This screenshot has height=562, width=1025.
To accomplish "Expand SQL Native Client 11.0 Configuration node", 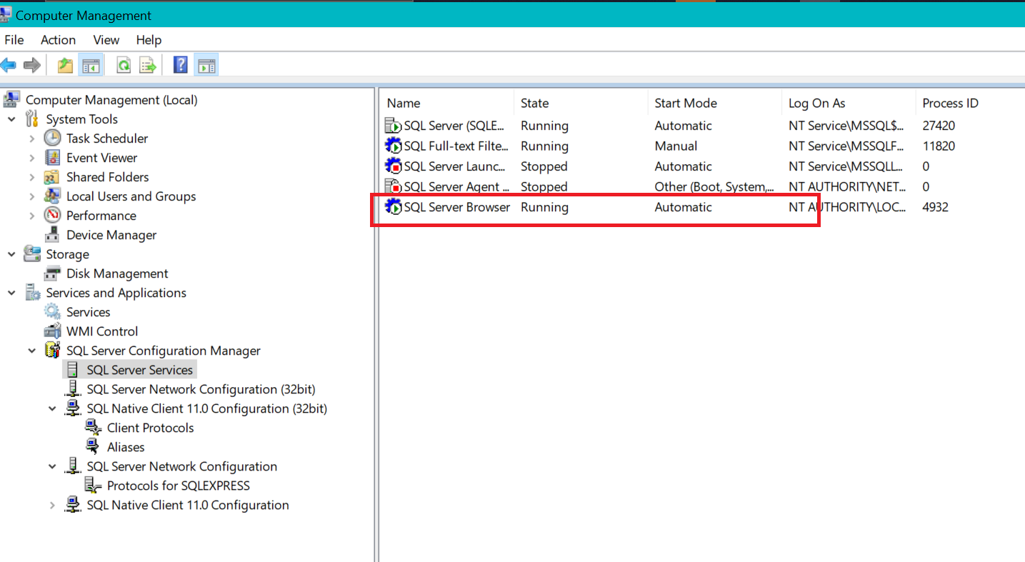I will 52,505.
